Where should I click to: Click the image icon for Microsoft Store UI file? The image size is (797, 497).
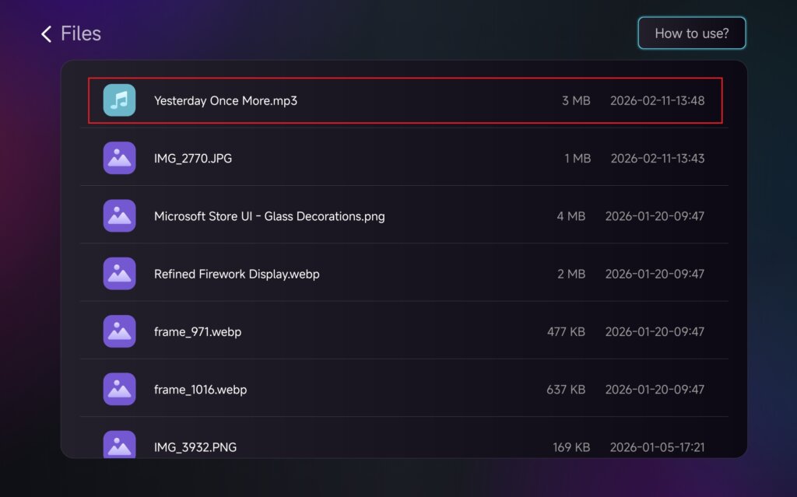pyautogui.click(x=119, y=215)
